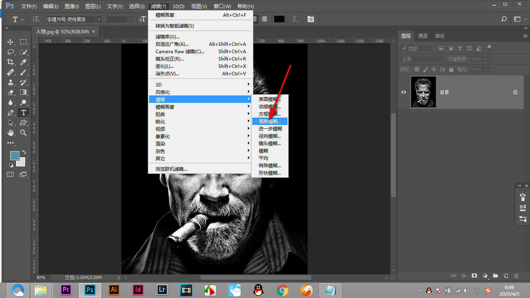Select the Eyedropper tool

click(x=23, y=62)
